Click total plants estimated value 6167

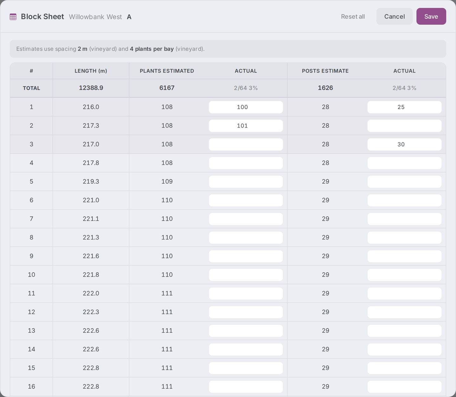click(x=167, y=88)
